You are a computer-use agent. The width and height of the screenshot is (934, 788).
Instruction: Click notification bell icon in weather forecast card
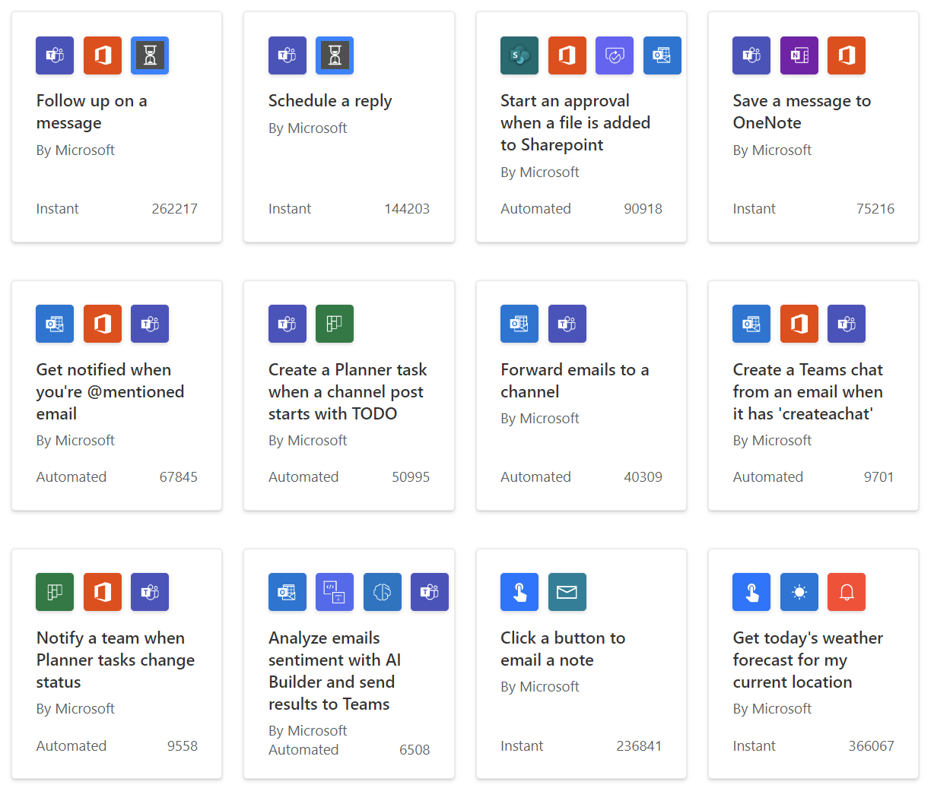(x=847, y=592)
